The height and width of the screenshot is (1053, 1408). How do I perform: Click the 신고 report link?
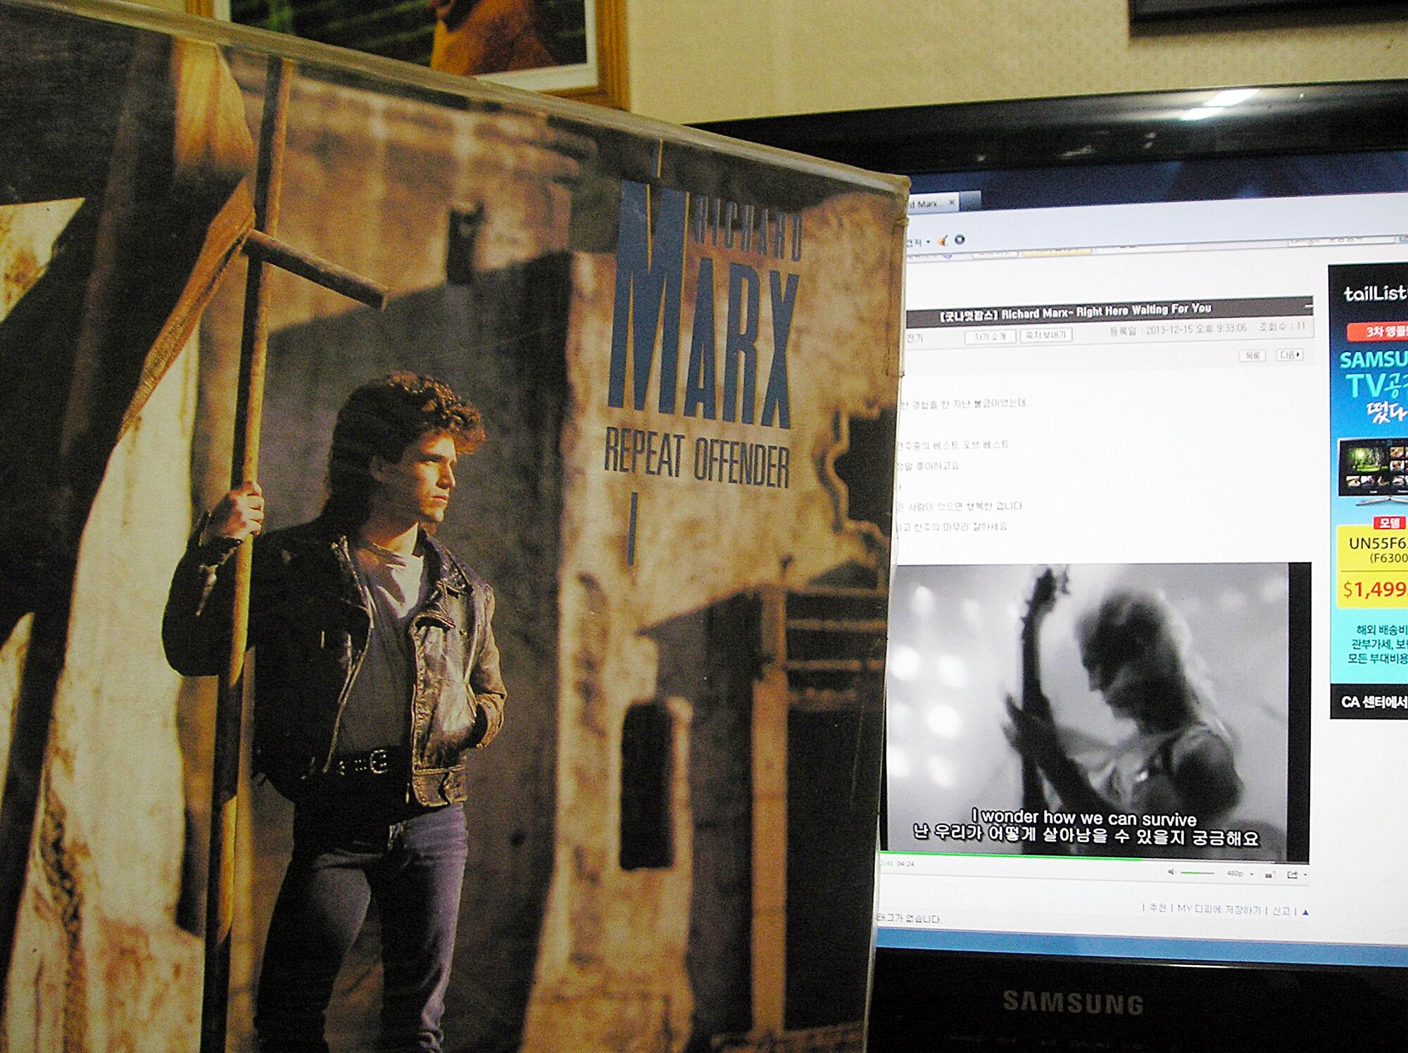[1281, 911]
